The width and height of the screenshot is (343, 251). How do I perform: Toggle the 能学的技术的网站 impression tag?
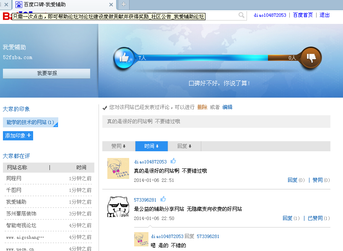(x=31, y=122)
